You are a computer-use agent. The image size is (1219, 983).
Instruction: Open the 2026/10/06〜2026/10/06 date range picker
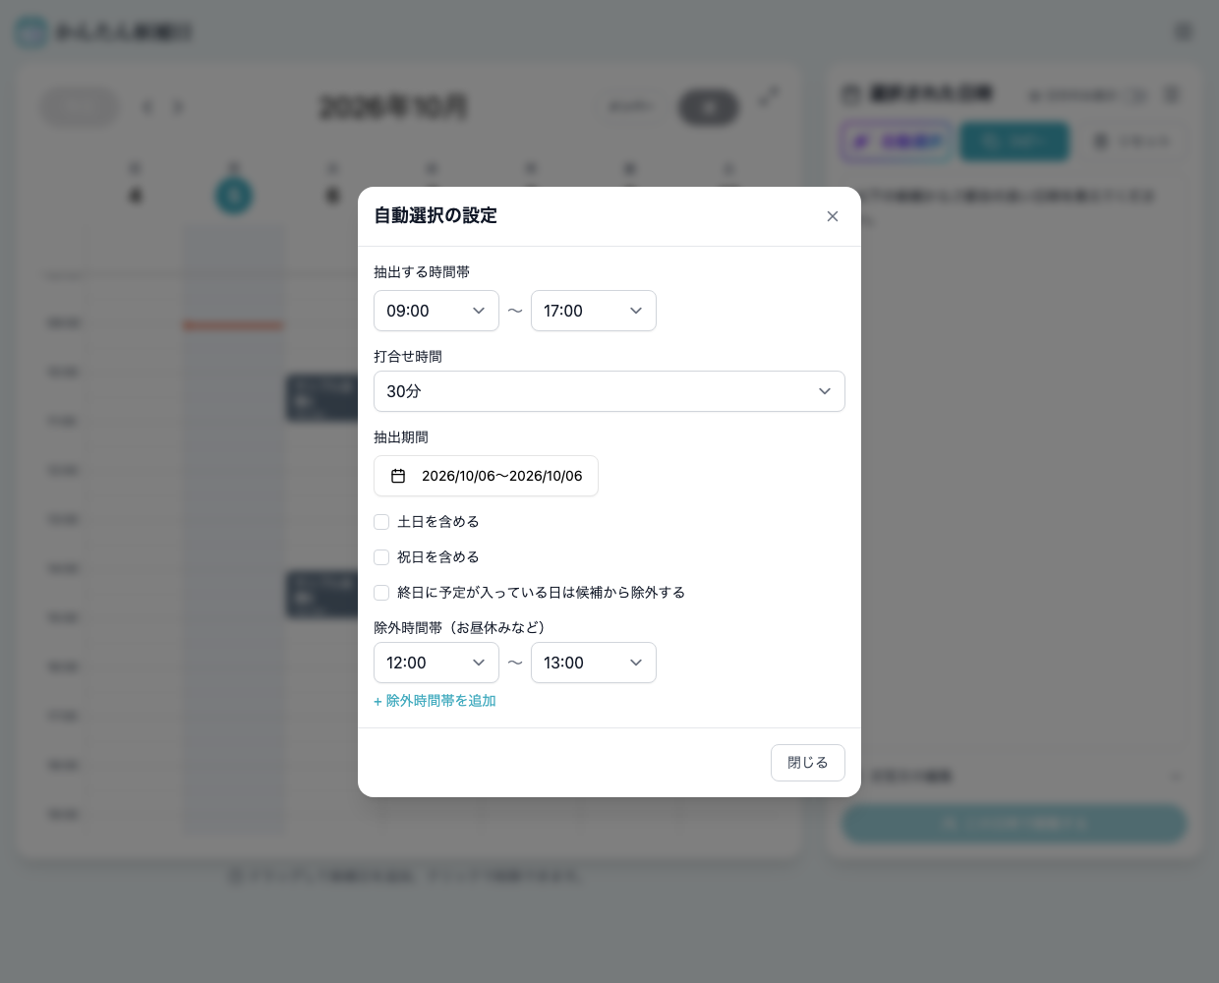pos(486,476)
